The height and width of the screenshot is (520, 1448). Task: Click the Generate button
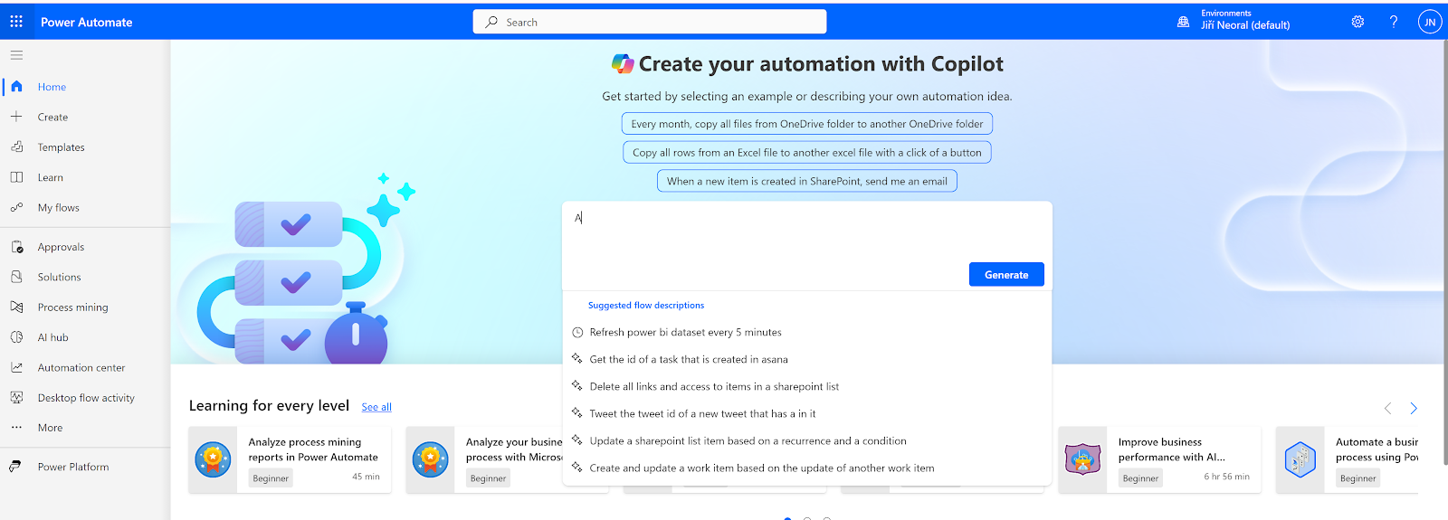coord(1006,275)
